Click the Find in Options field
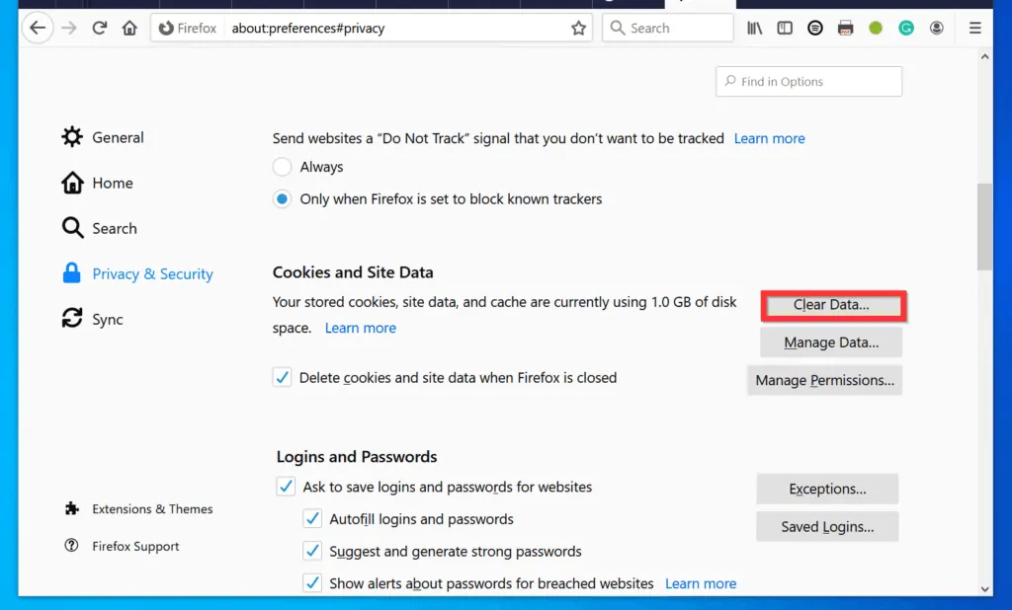The height and width of the screenshot is (610, 1012). [808, 82]
